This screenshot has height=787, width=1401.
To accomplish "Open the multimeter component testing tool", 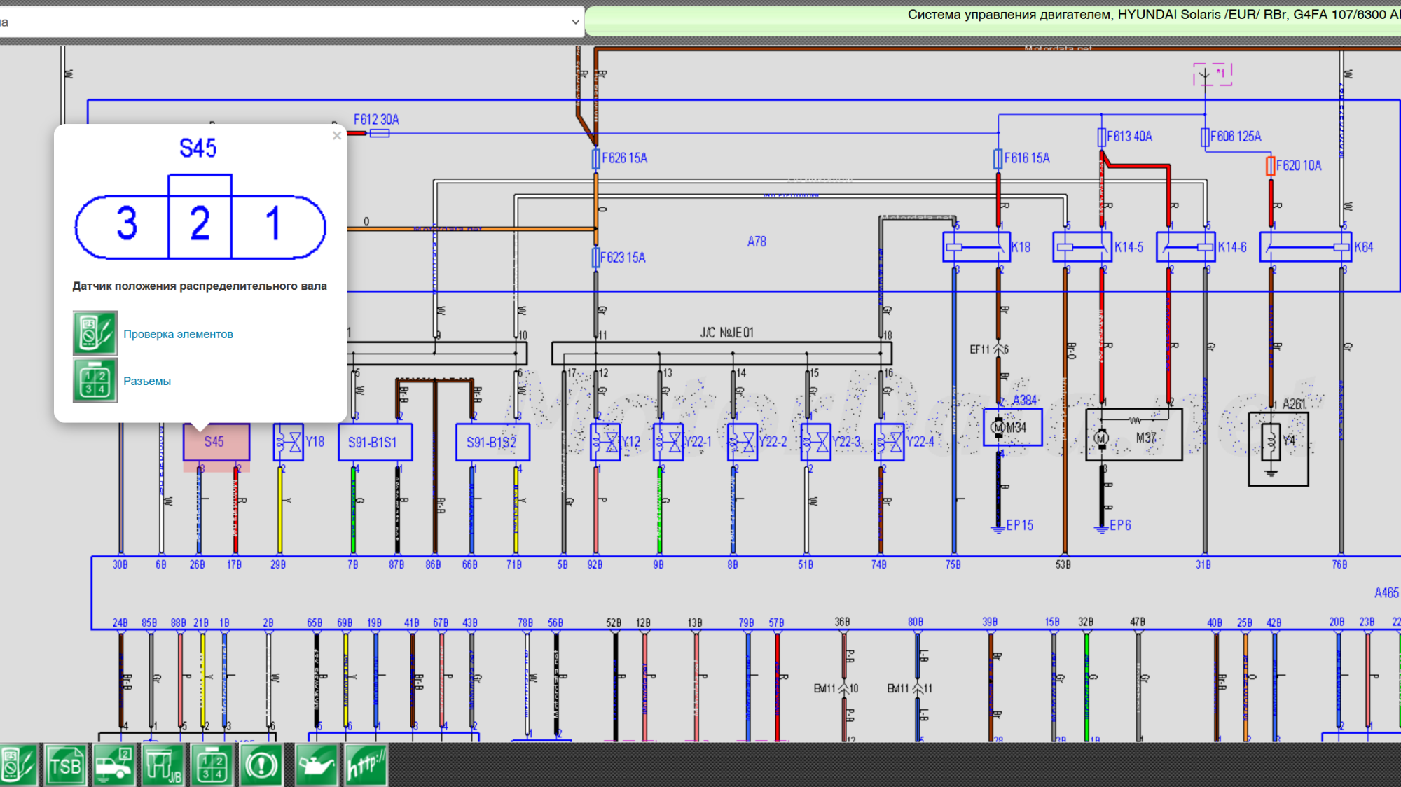I will [18, 765].
